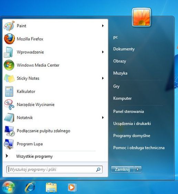The image size is (178, 194).
Task: Open Programy domyślne
Action: [x=132, y=136]
